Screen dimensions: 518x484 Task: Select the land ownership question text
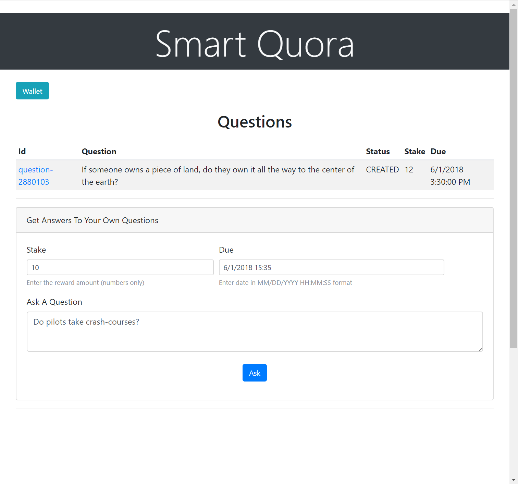tap(218, 176)
